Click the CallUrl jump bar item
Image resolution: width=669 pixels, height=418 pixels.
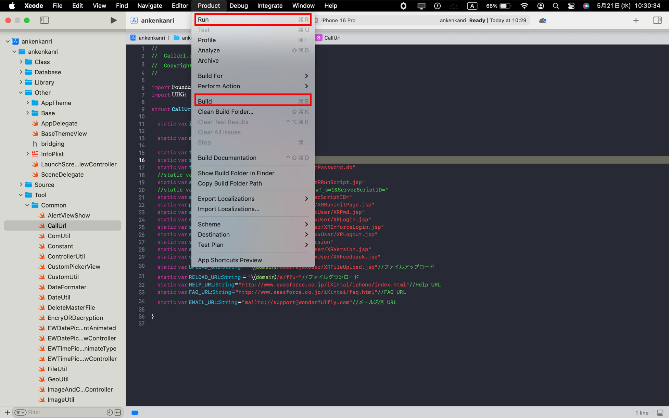tap(328, 38)
